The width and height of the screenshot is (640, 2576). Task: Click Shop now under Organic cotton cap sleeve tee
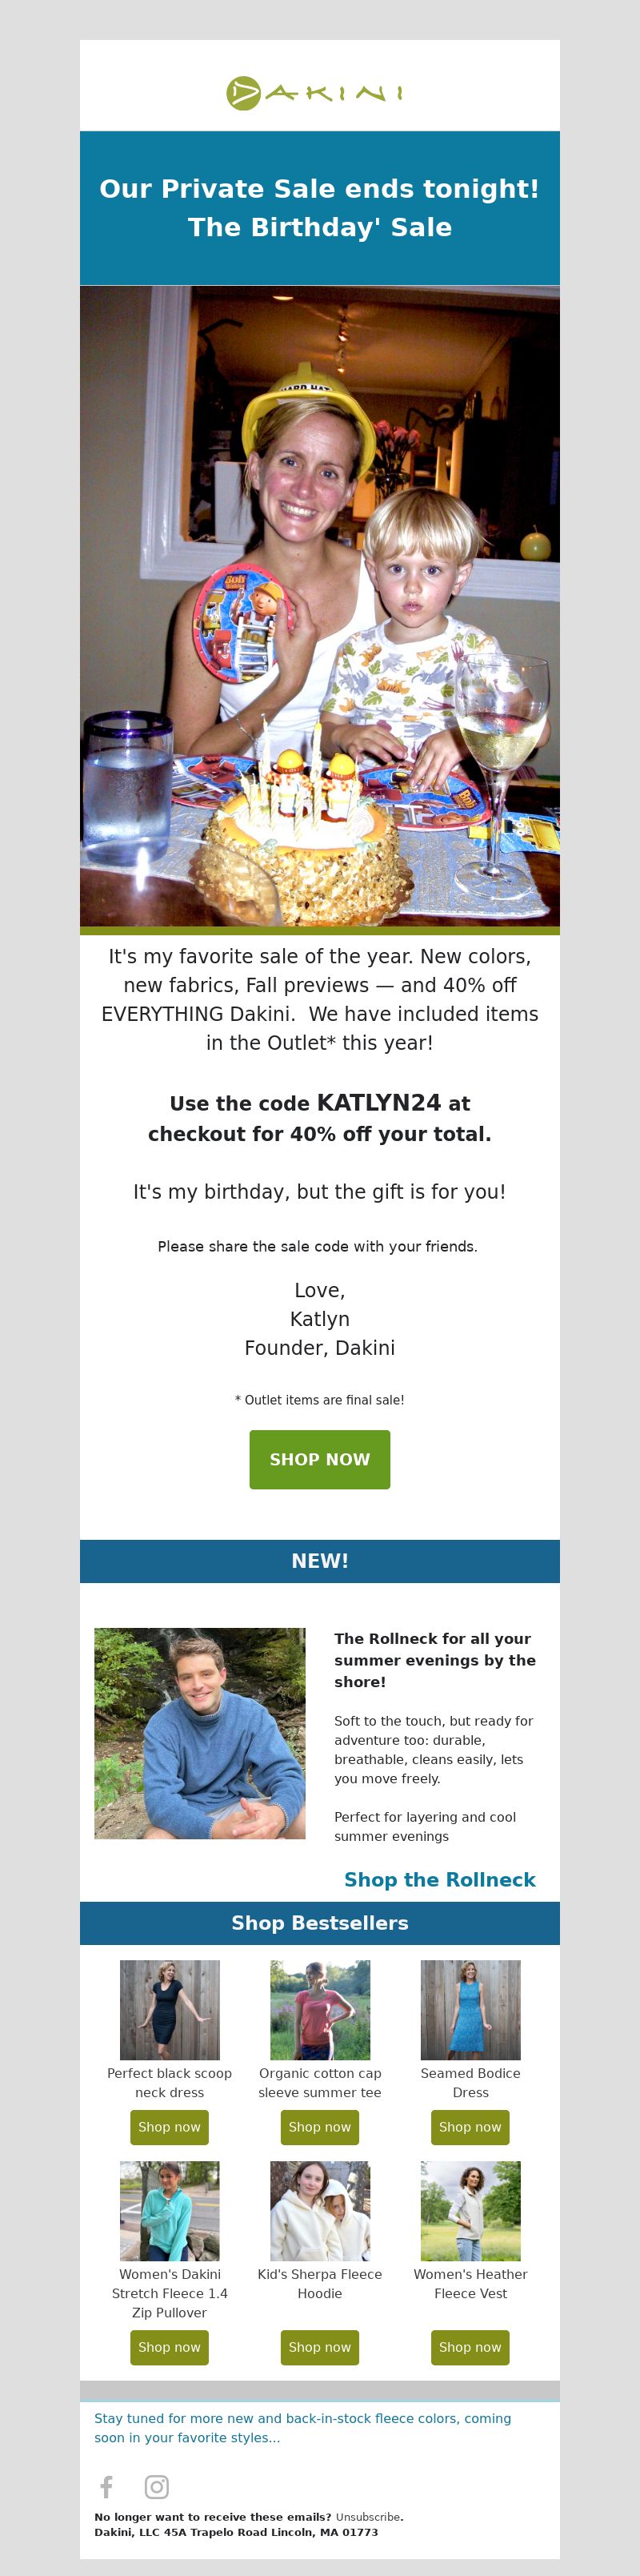pos(319,2127)
